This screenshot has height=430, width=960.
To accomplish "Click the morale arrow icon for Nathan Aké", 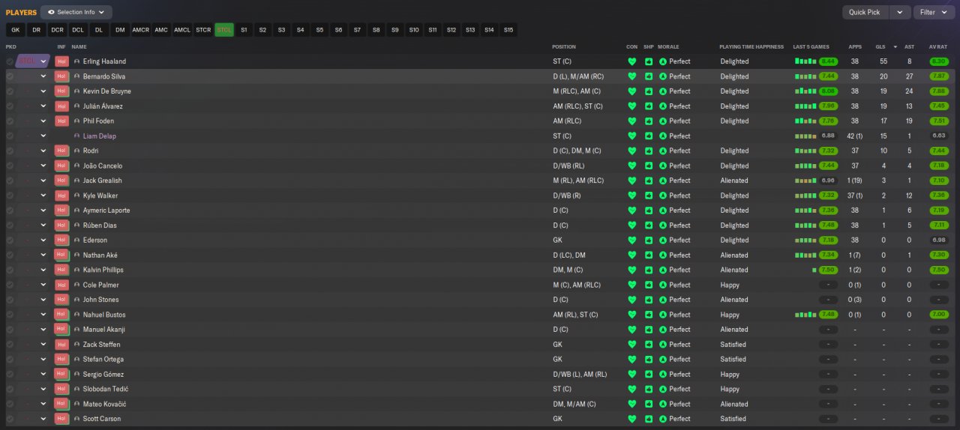I will tap(663, 255).
